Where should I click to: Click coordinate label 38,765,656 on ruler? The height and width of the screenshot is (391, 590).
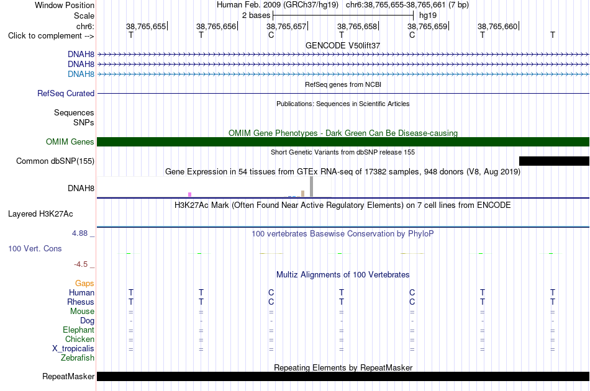point(216,26)
